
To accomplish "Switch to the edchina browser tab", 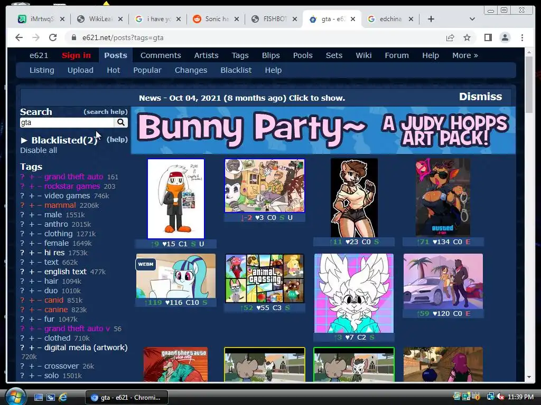I will (x=390, y=19).
